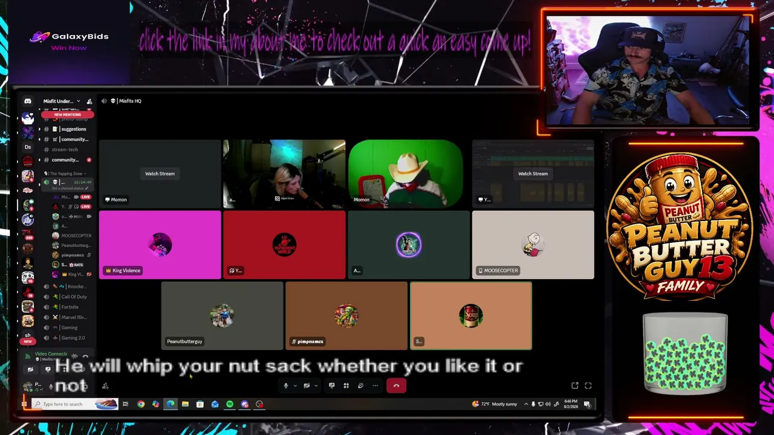The image size is (774, 435).
Task: Open Windows notification center icon
Action: [587, 404]
